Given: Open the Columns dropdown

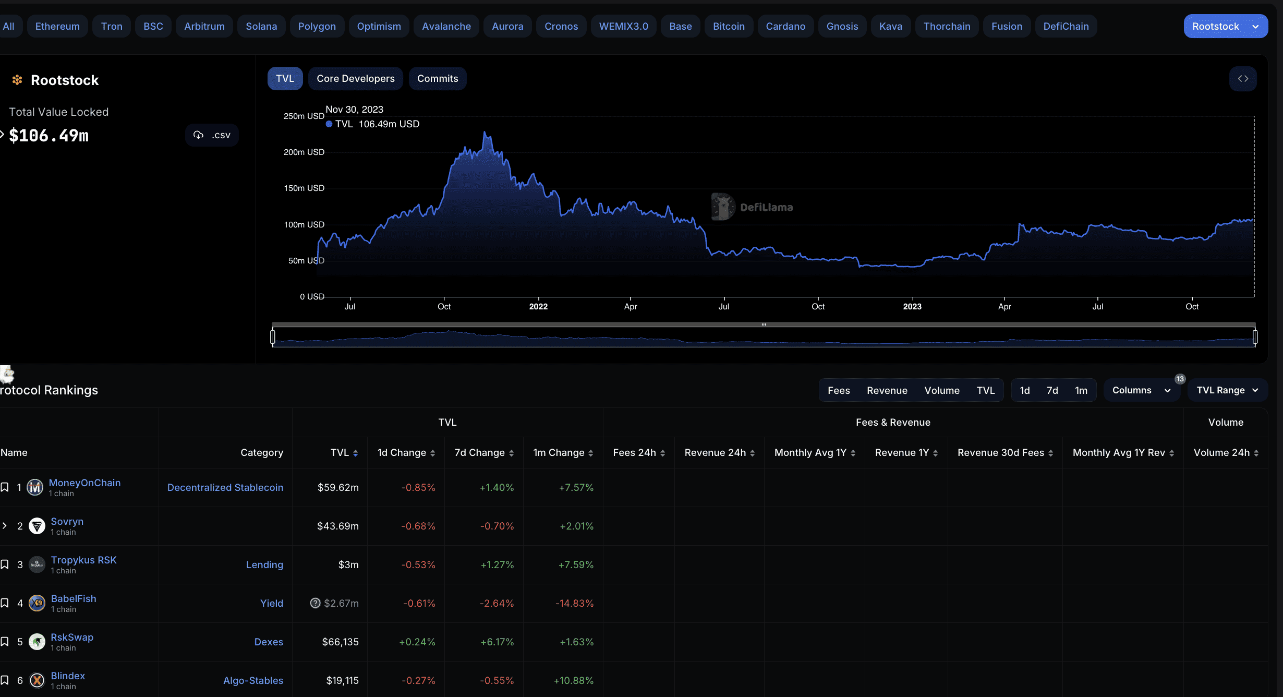Looking at the screenshot, I should 1141,390.
